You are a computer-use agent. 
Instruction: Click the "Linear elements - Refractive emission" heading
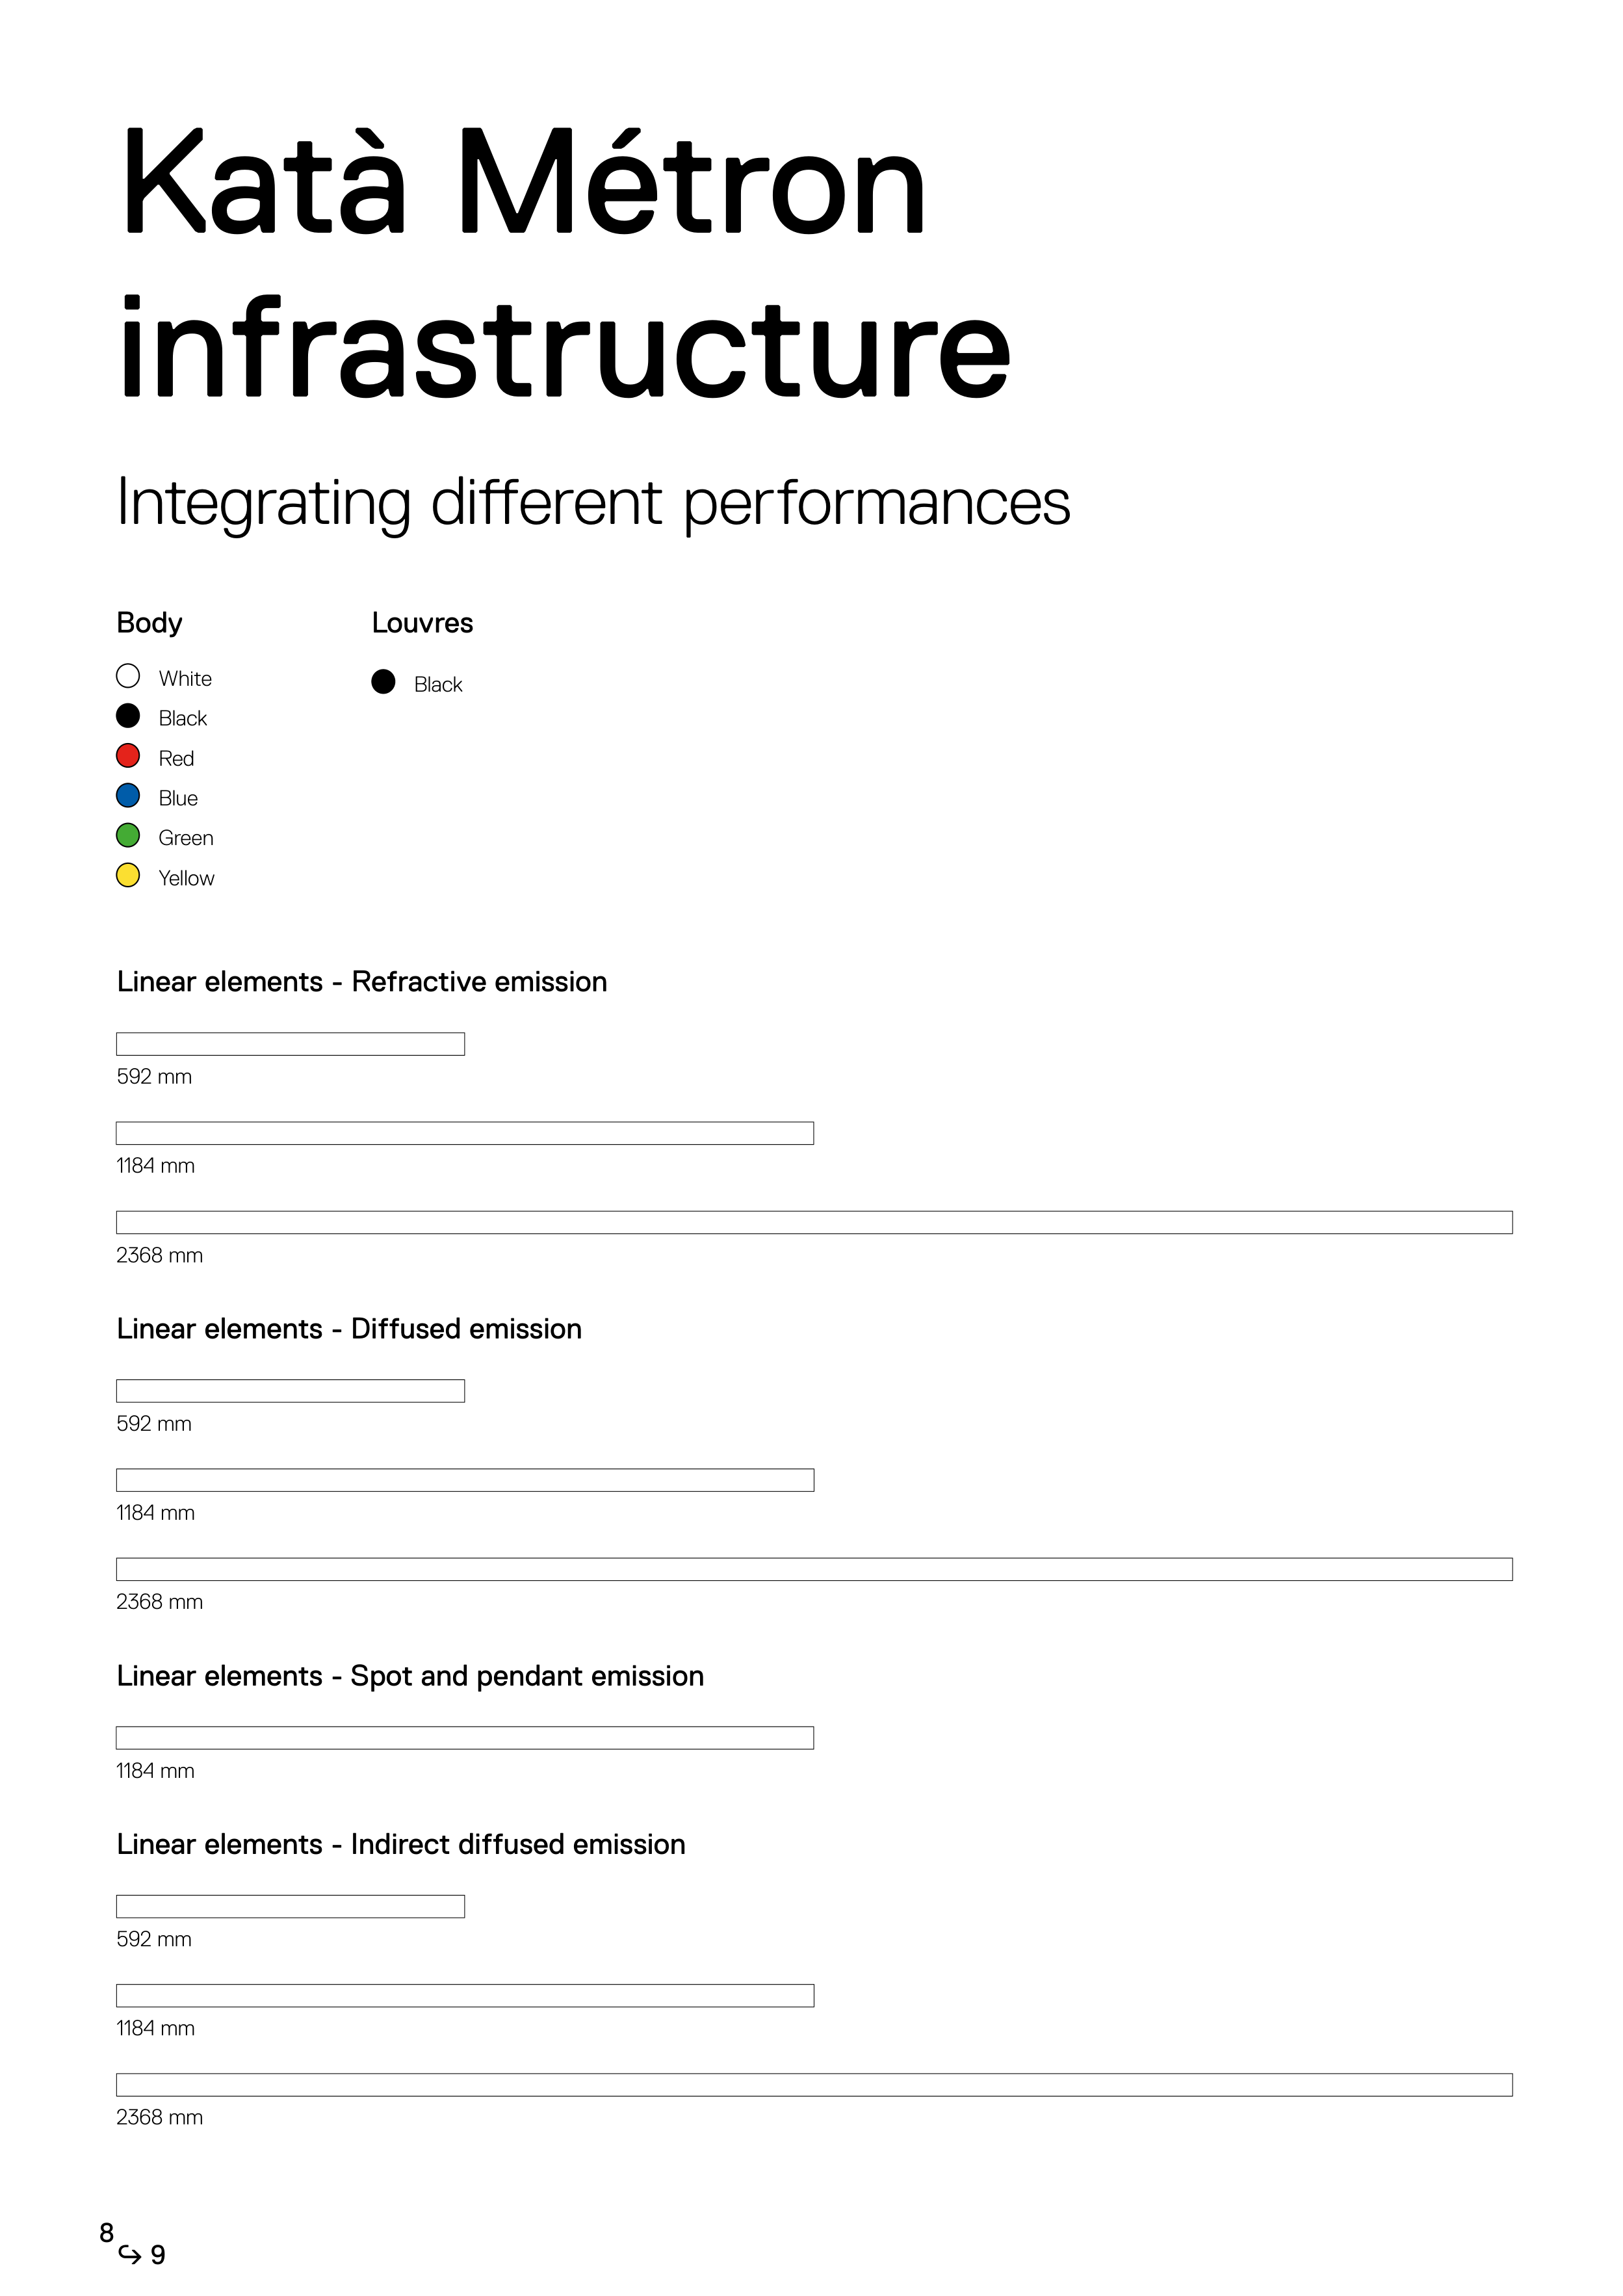coord(362,982)
